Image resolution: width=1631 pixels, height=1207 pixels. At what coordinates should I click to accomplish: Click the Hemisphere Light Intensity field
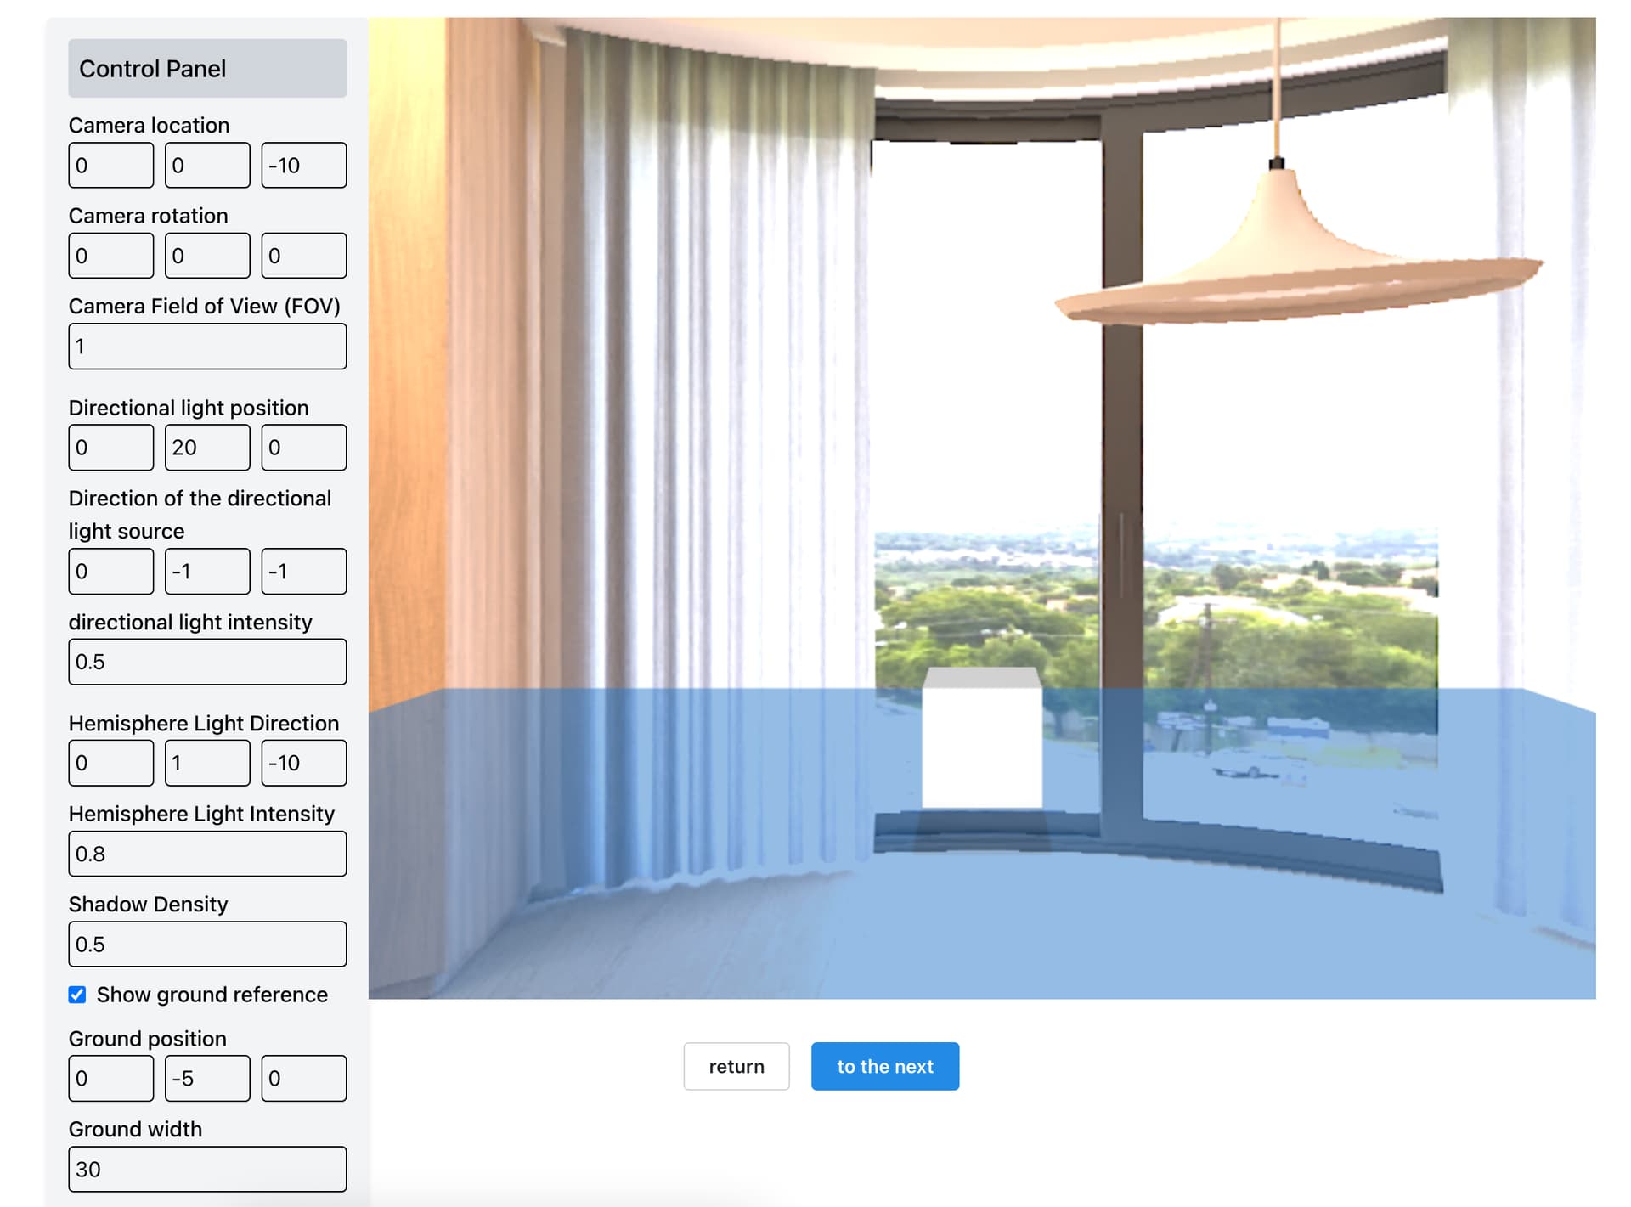[207, 854]
